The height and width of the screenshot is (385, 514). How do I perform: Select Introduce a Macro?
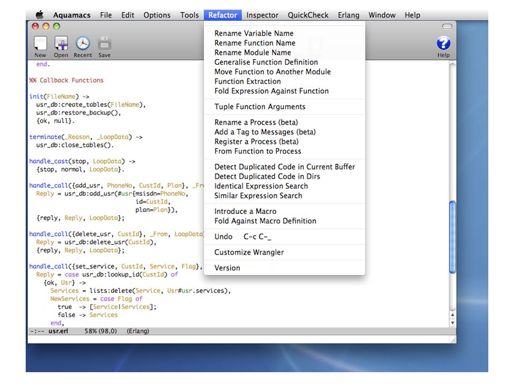pos(284,212)
